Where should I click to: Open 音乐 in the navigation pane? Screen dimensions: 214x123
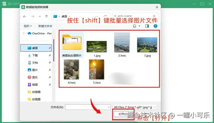coord(35,77)
